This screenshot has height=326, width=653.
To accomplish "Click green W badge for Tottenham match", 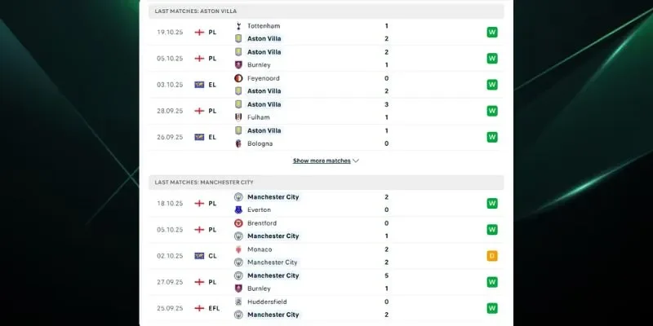I will 492,33.
